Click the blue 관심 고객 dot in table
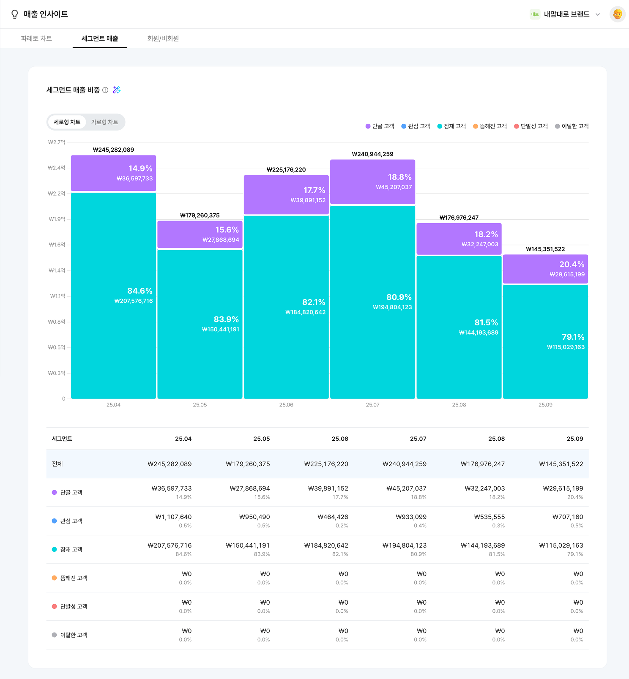Screen dimensions: 629x679 (54, 521)
